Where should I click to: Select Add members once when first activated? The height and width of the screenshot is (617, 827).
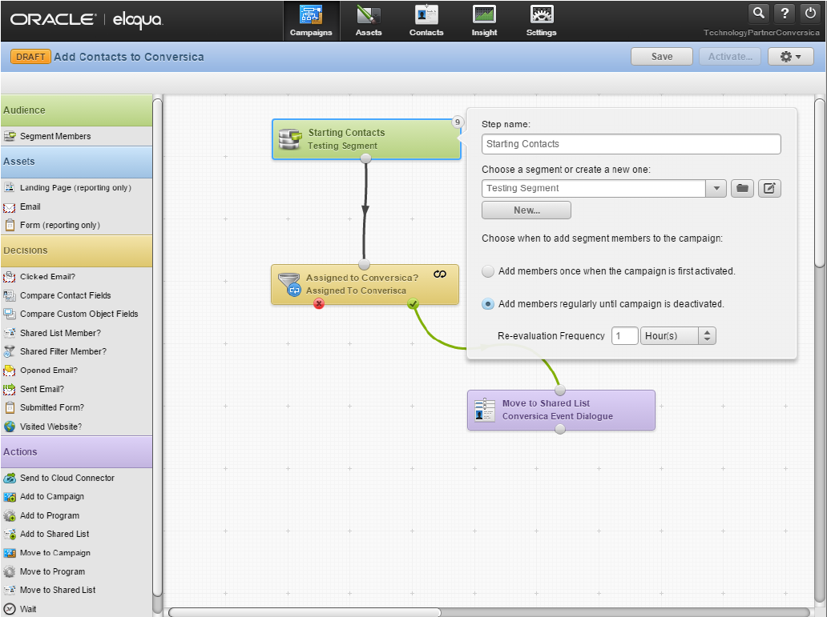pos(488,270)
